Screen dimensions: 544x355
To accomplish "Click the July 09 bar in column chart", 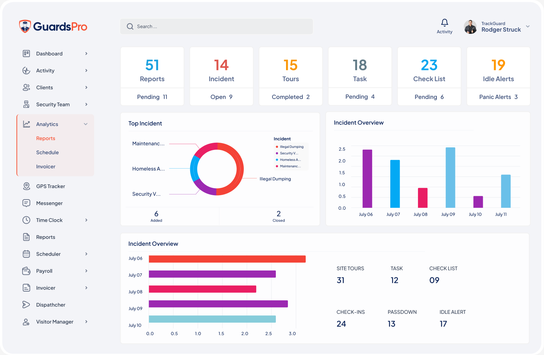I will [x=450, y=178].
